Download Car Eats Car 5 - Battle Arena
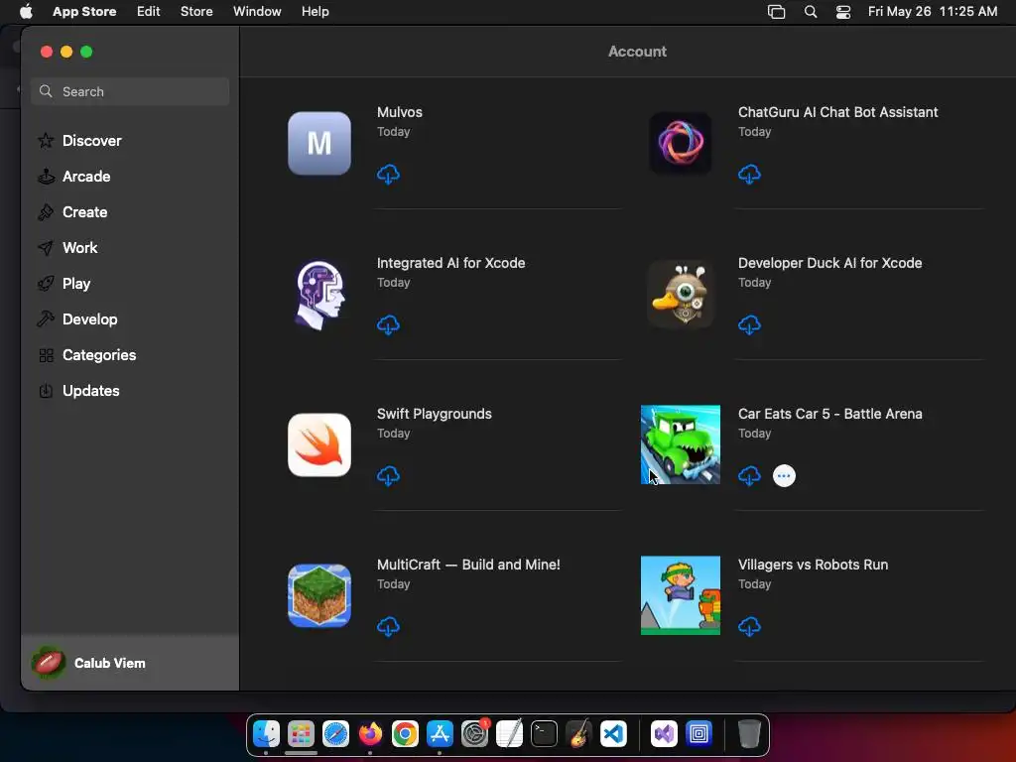The height and width of the screenshot is (762, 1016). pos(749,476)
